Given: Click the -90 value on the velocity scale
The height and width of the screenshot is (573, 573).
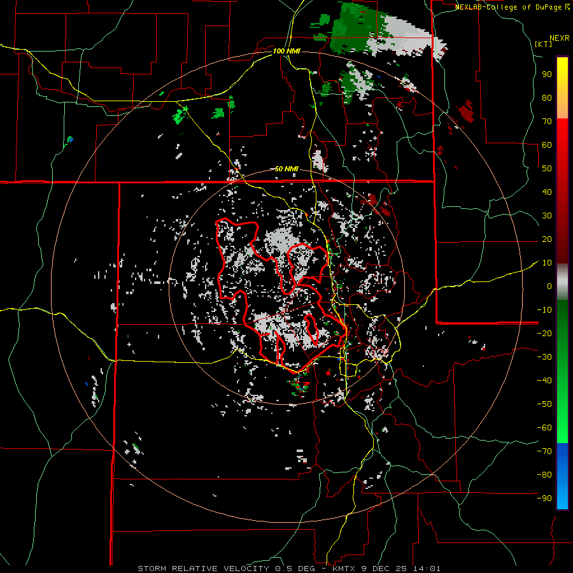Looking at the screenshot, I should click(x=544, y=499).
